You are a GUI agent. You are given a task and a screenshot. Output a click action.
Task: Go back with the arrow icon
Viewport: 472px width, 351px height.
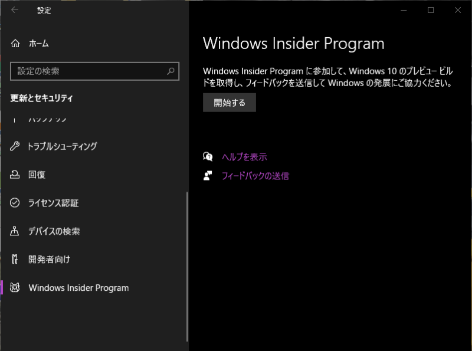click(x=15, y=10)
